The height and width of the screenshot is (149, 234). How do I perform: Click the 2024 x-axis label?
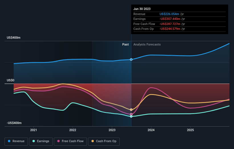click(151, 130)
